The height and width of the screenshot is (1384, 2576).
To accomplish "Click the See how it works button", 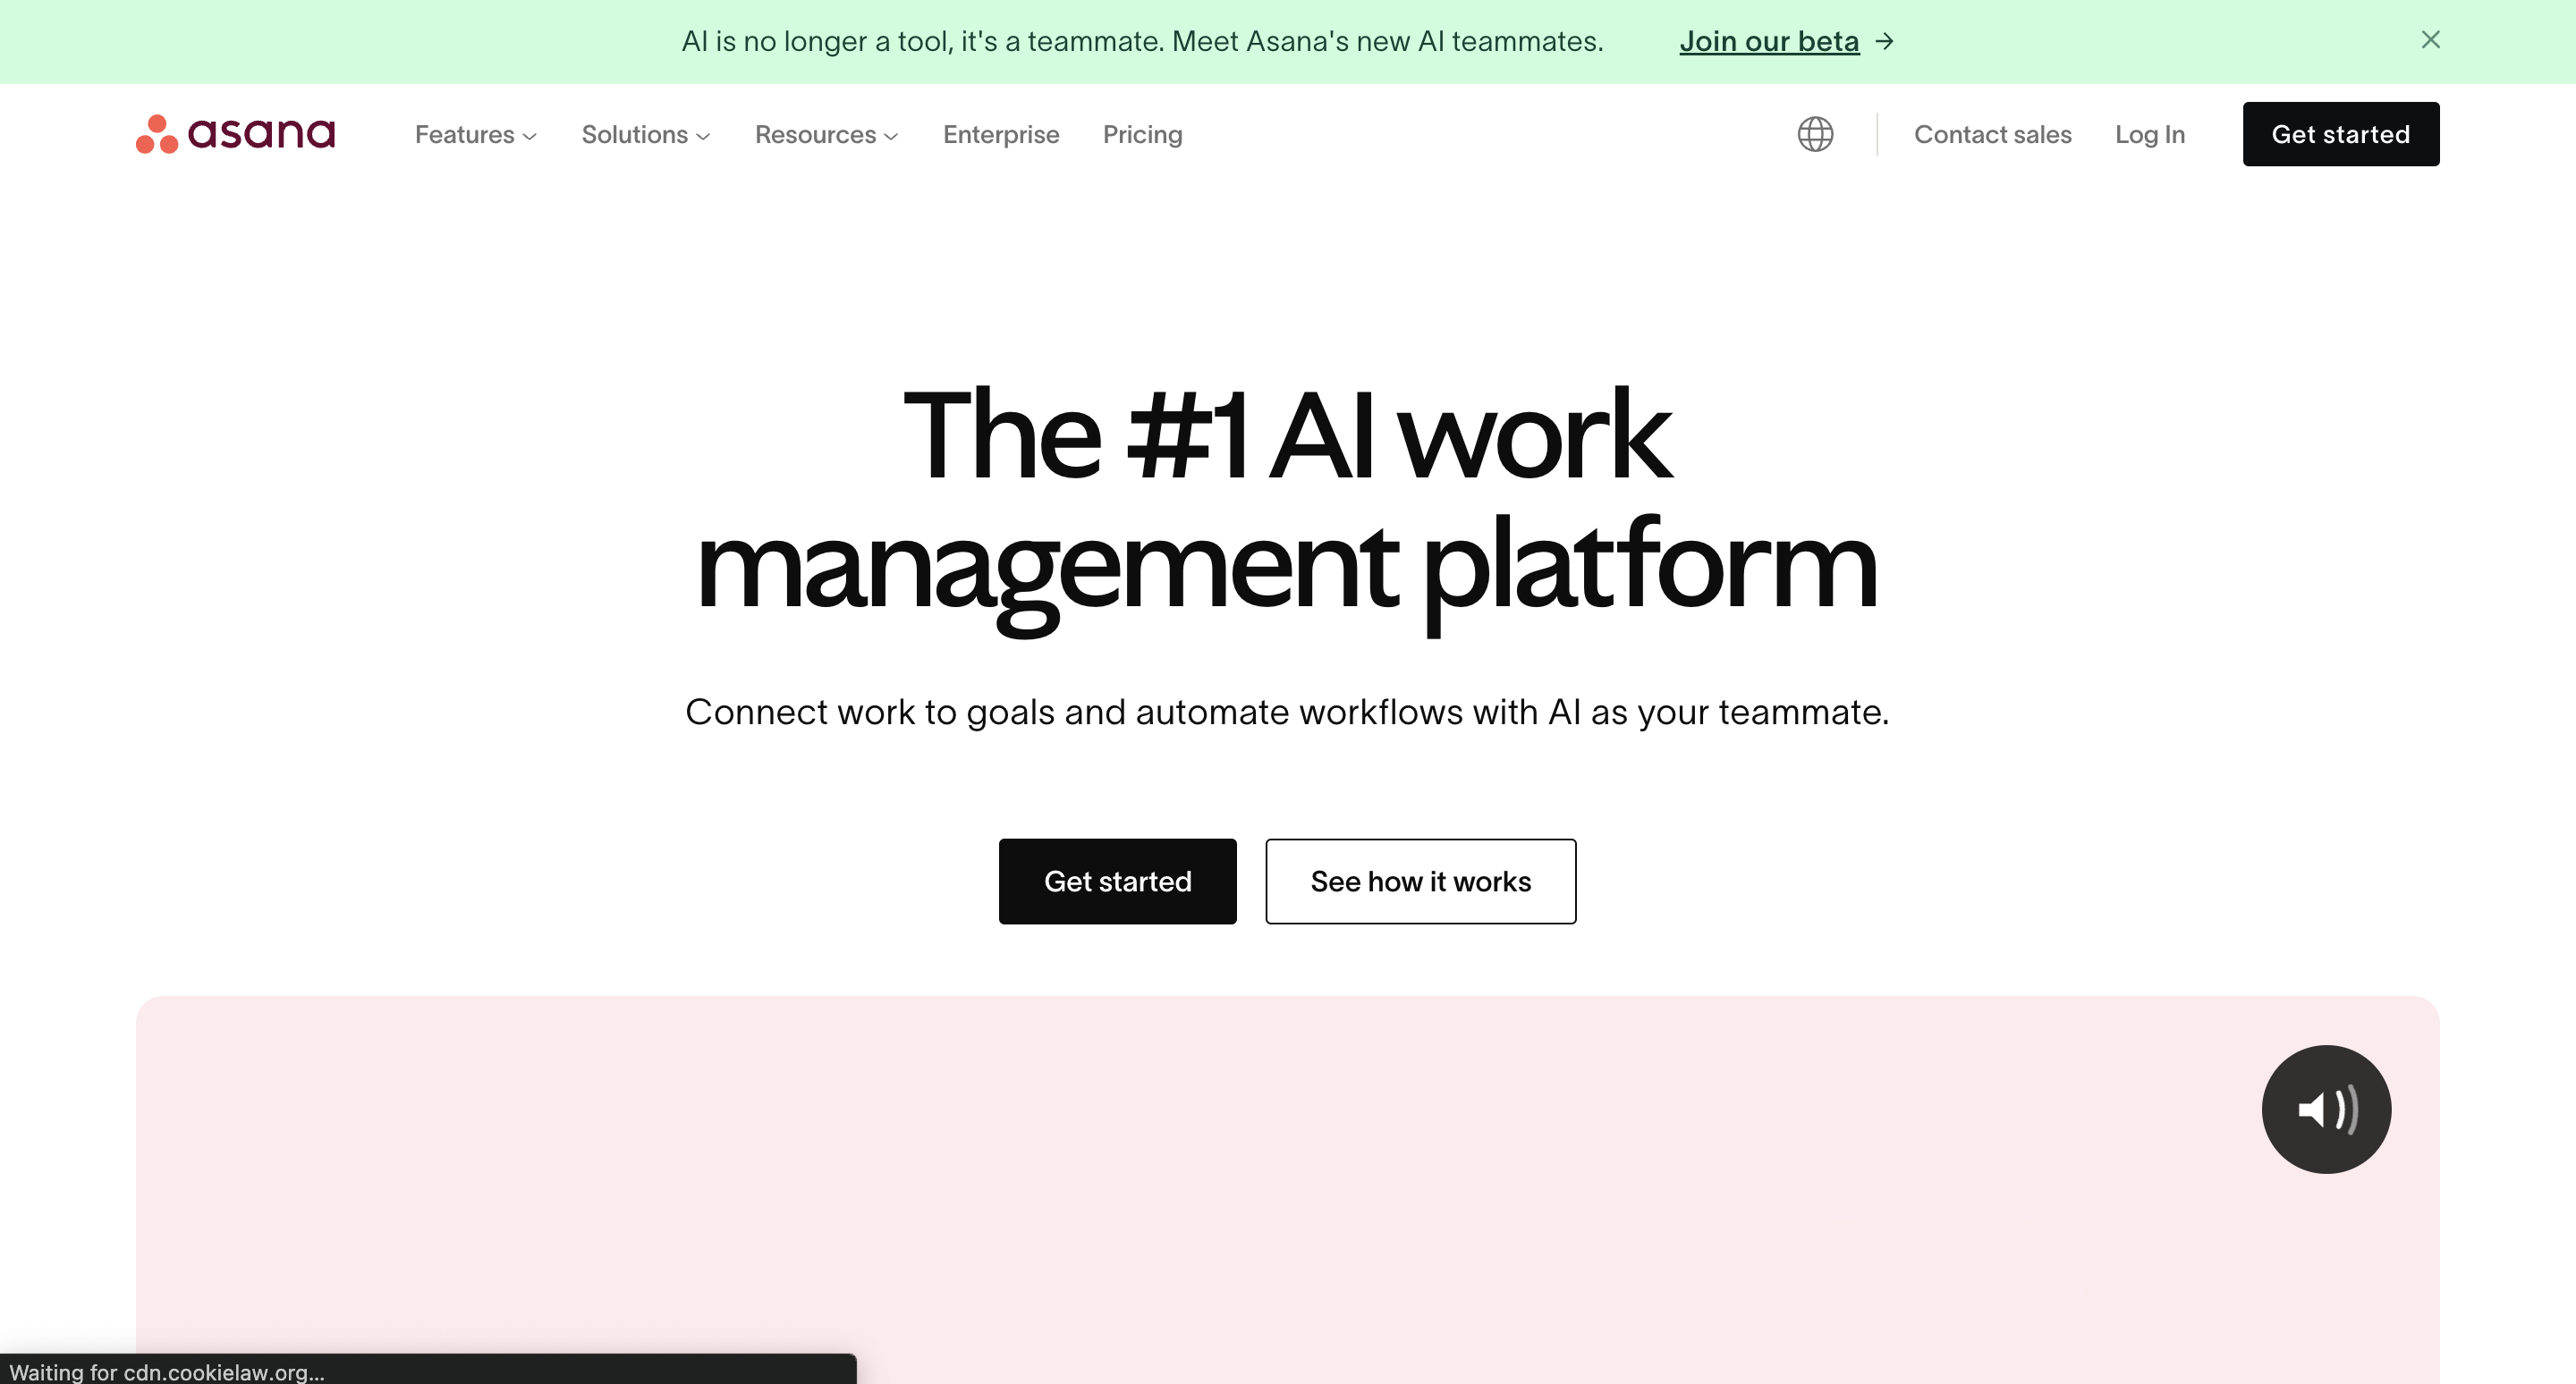I will (x=1420, y=882).
